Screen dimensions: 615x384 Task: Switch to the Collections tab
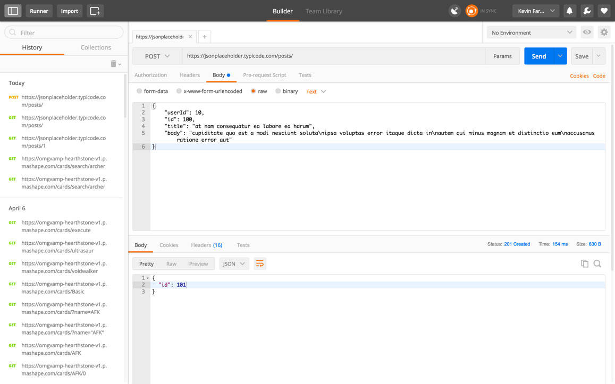(x=95, y=47)
